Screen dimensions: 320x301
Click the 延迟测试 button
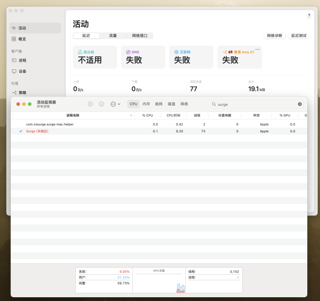(x=299, y=36)
